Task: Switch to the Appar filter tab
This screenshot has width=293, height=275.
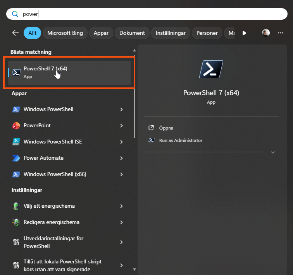Action: tap(101, 33)
